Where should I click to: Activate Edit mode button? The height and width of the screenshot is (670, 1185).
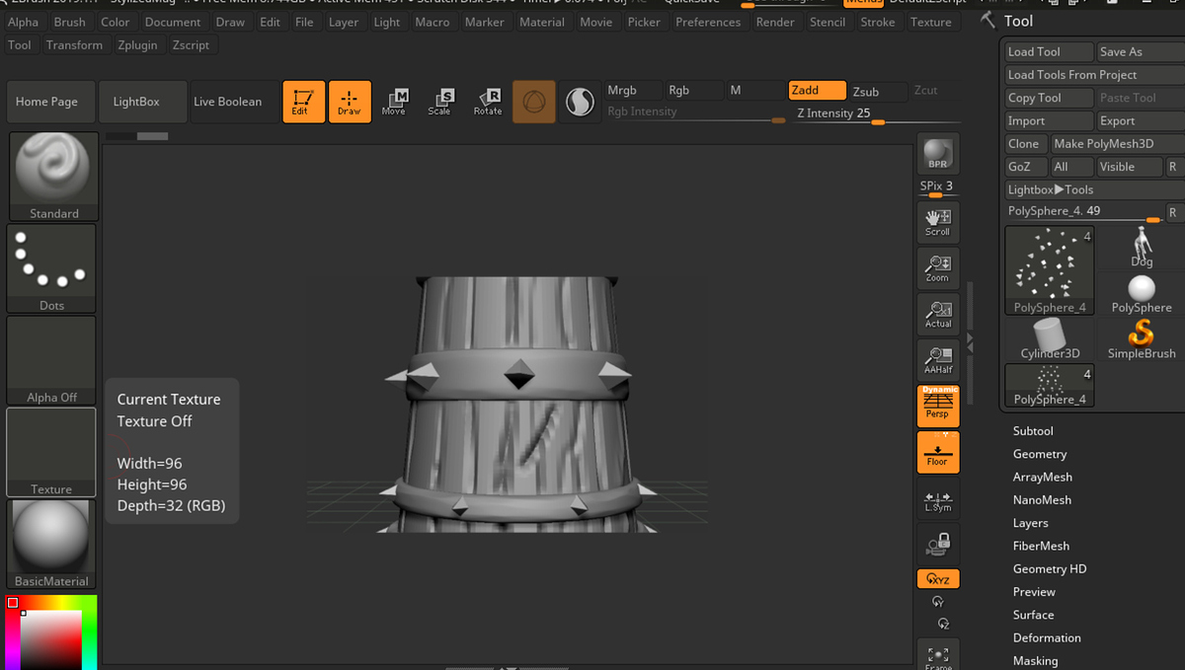(303, 102)
